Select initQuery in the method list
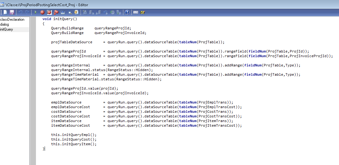This screenshot has width=339, height=165. 7,29
